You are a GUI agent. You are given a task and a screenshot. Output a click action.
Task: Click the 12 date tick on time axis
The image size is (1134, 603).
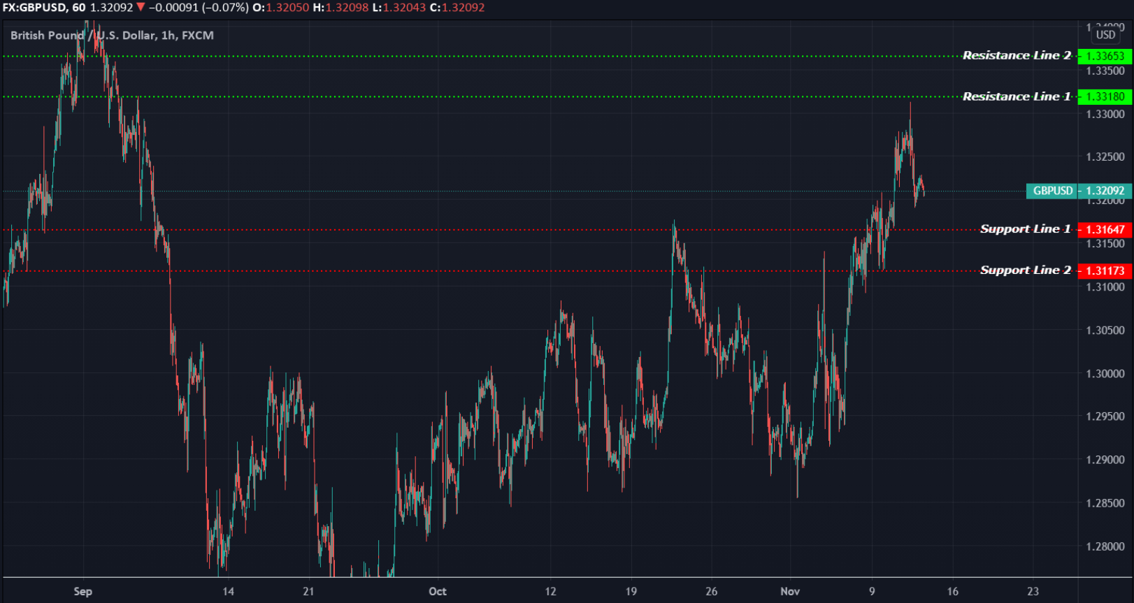pos(551,591)
